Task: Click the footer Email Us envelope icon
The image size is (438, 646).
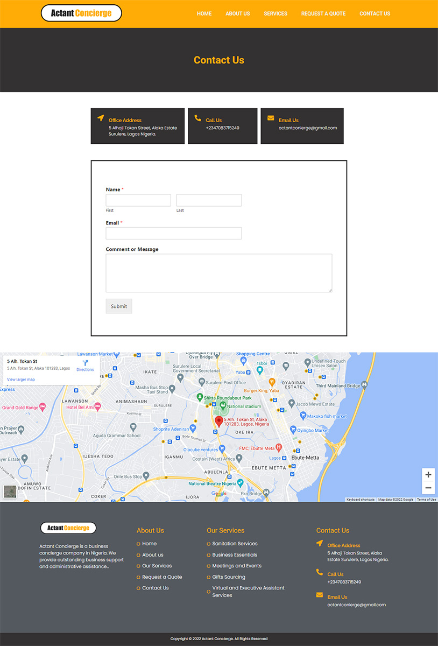Action: click(320, 595)
